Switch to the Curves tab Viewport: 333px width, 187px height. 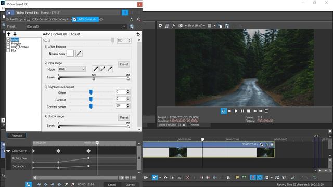pos(130,185)
